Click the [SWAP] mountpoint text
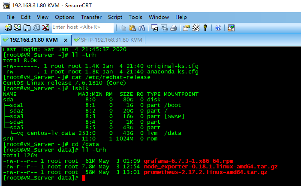The width and height of the screenshot is (301, 186). [x=175, y=116]
